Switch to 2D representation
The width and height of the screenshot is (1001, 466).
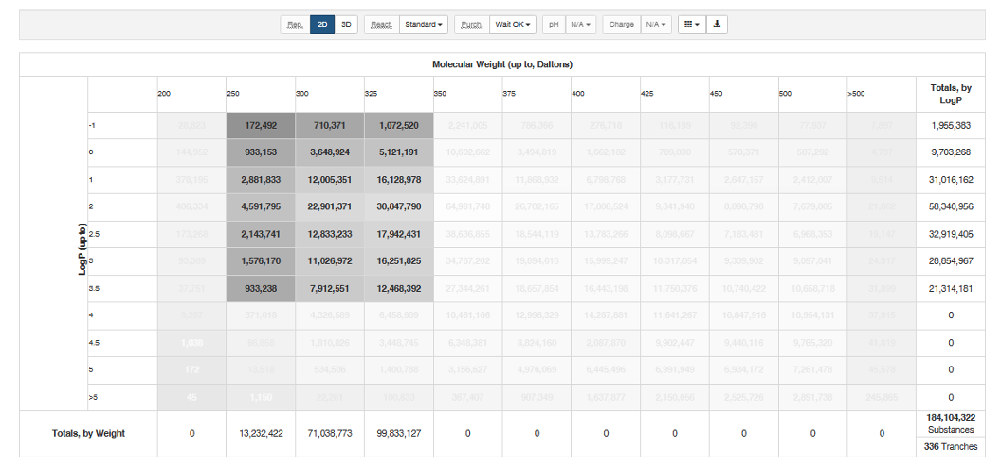tap(322, 25)
